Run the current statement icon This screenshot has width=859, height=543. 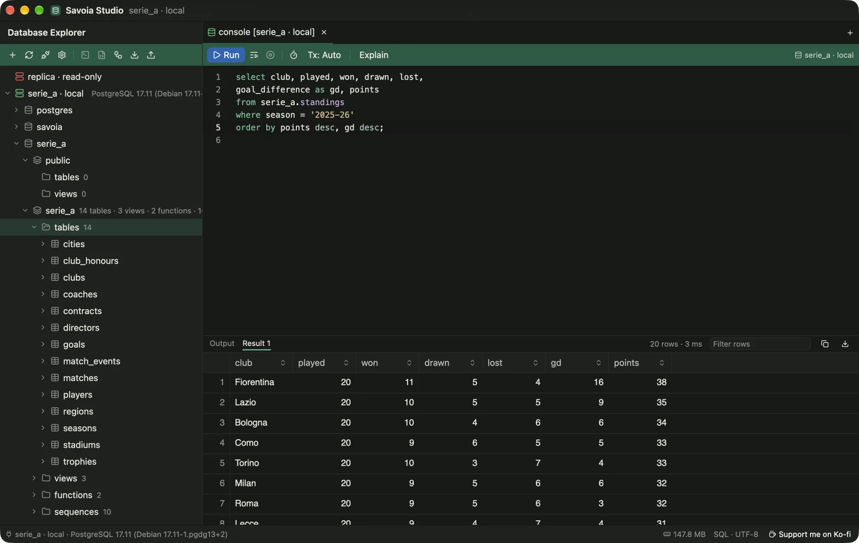coord(254,55)
